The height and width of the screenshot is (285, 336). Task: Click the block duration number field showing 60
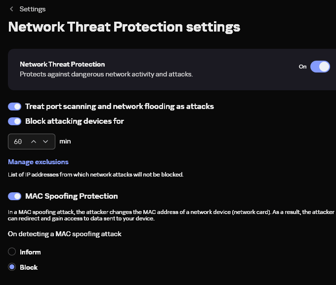pyautogui.click(x=18, y=142)
